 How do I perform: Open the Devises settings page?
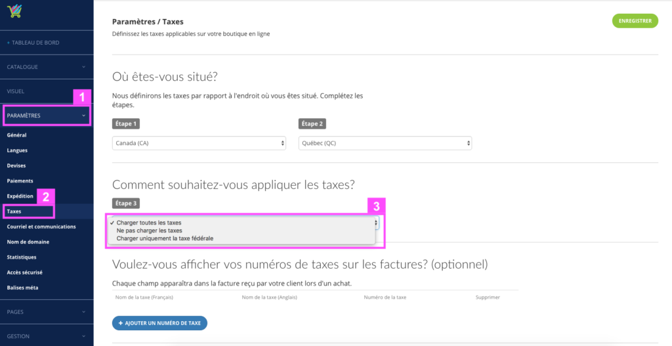16,165
